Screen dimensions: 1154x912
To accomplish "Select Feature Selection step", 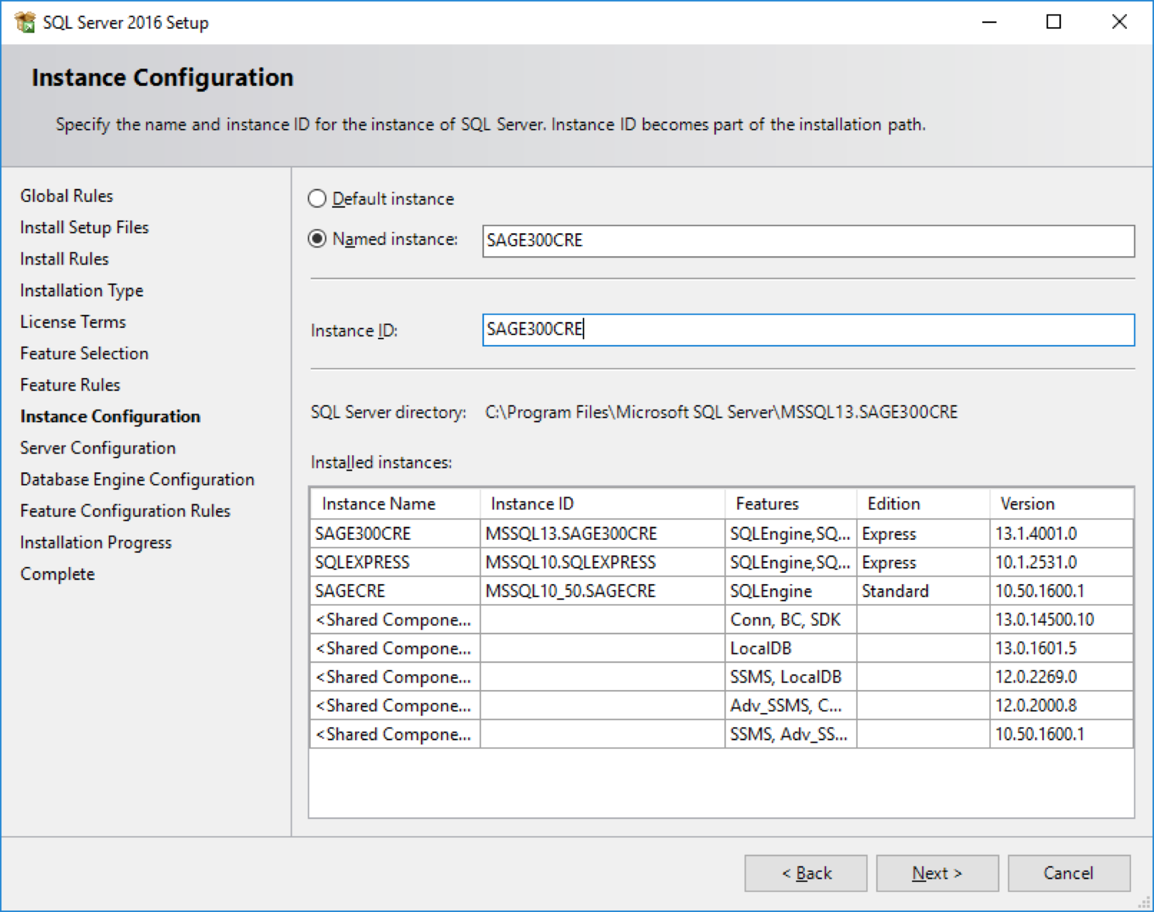I will pos(84,353).
